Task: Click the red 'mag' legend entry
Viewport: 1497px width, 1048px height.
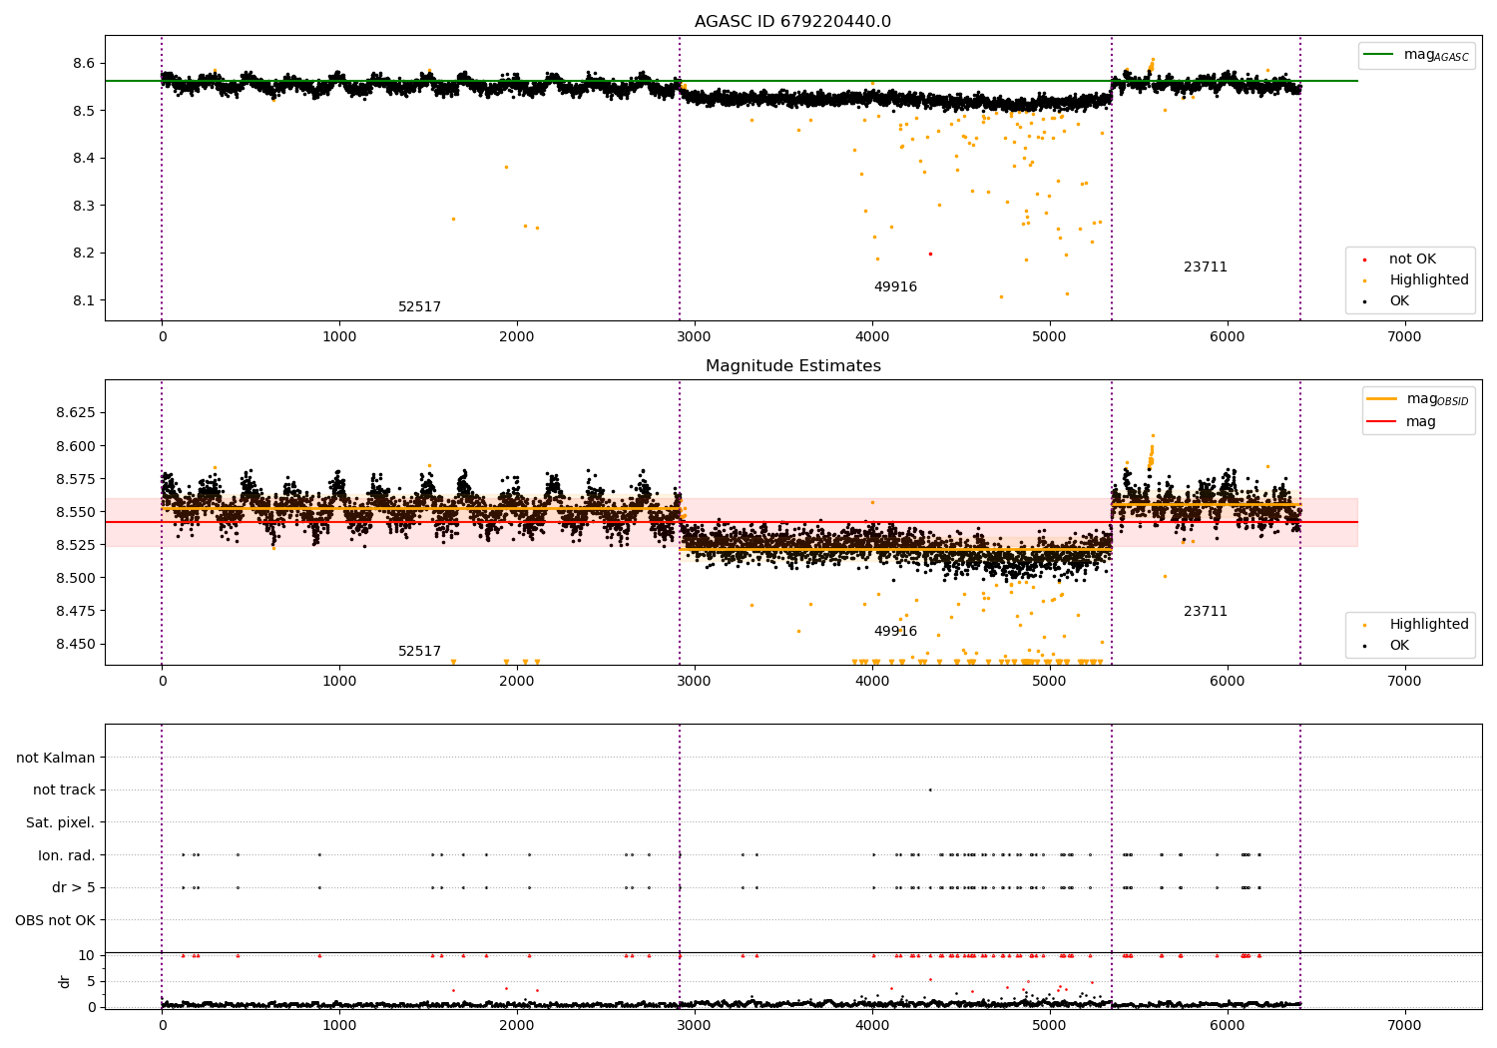Action: pos(1402,422)
